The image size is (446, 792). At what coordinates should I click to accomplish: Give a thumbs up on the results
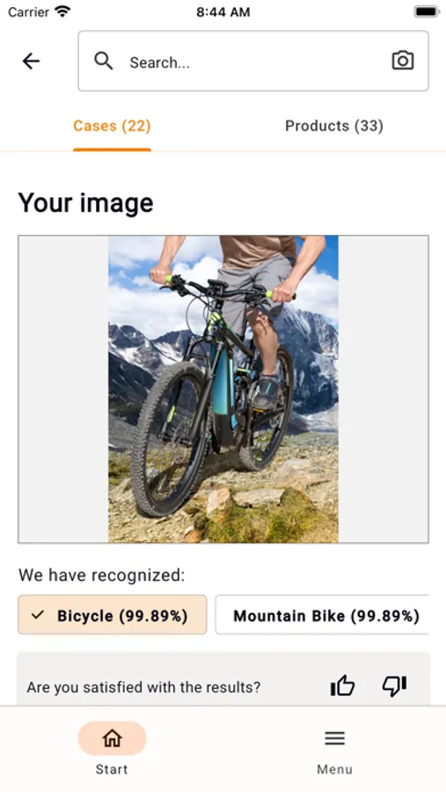click(x=342, y=686)
